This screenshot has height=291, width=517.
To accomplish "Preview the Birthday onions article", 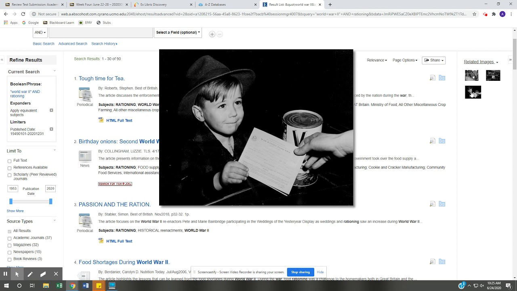I will click(x=433, y=141).
